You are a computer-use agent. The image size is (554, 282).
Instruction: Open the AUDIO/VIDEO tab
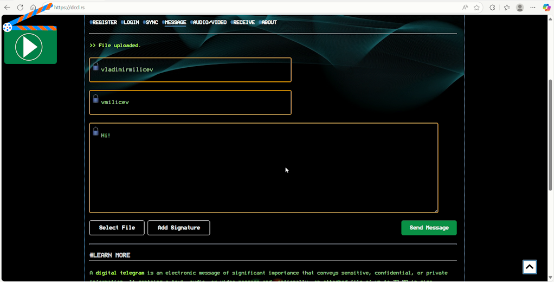tap(209, 22)
